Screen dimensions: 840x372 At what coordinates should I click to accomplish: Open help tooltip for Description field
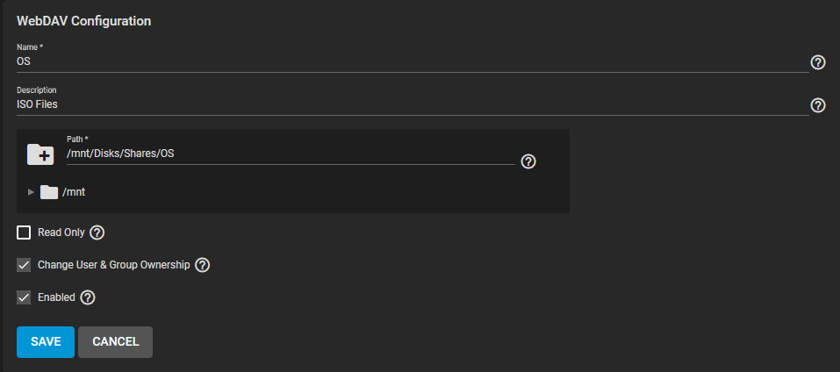(x=817, y=105)
